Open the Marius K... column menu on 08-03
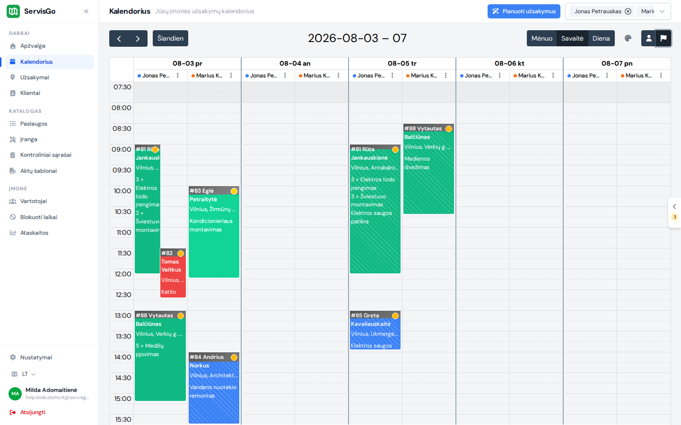 (231, 76)
